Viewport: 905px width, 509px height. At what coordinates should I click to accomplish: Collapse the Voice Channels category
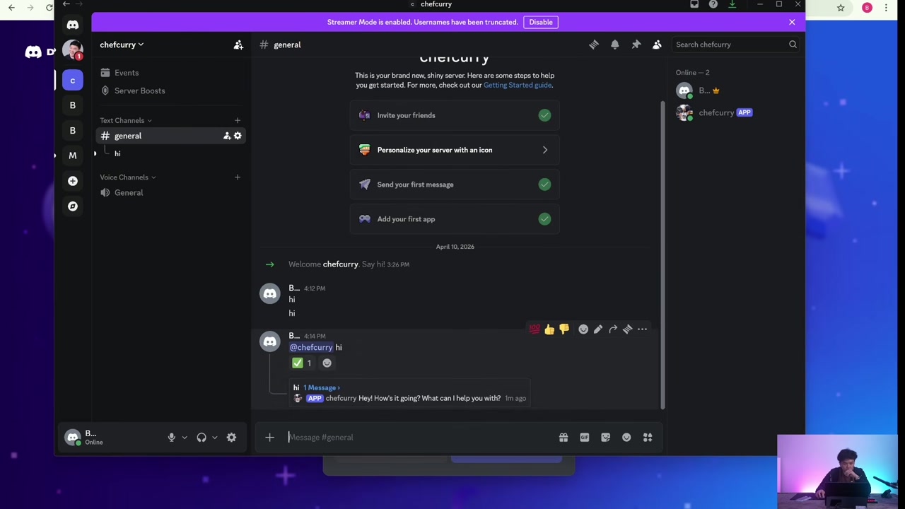coord(127,177)
